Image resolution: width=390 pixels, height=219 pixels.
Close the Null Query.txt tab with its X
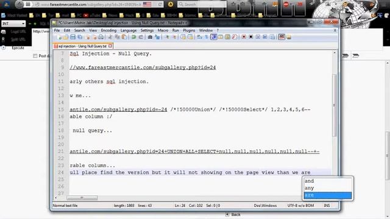coord(110,46)
